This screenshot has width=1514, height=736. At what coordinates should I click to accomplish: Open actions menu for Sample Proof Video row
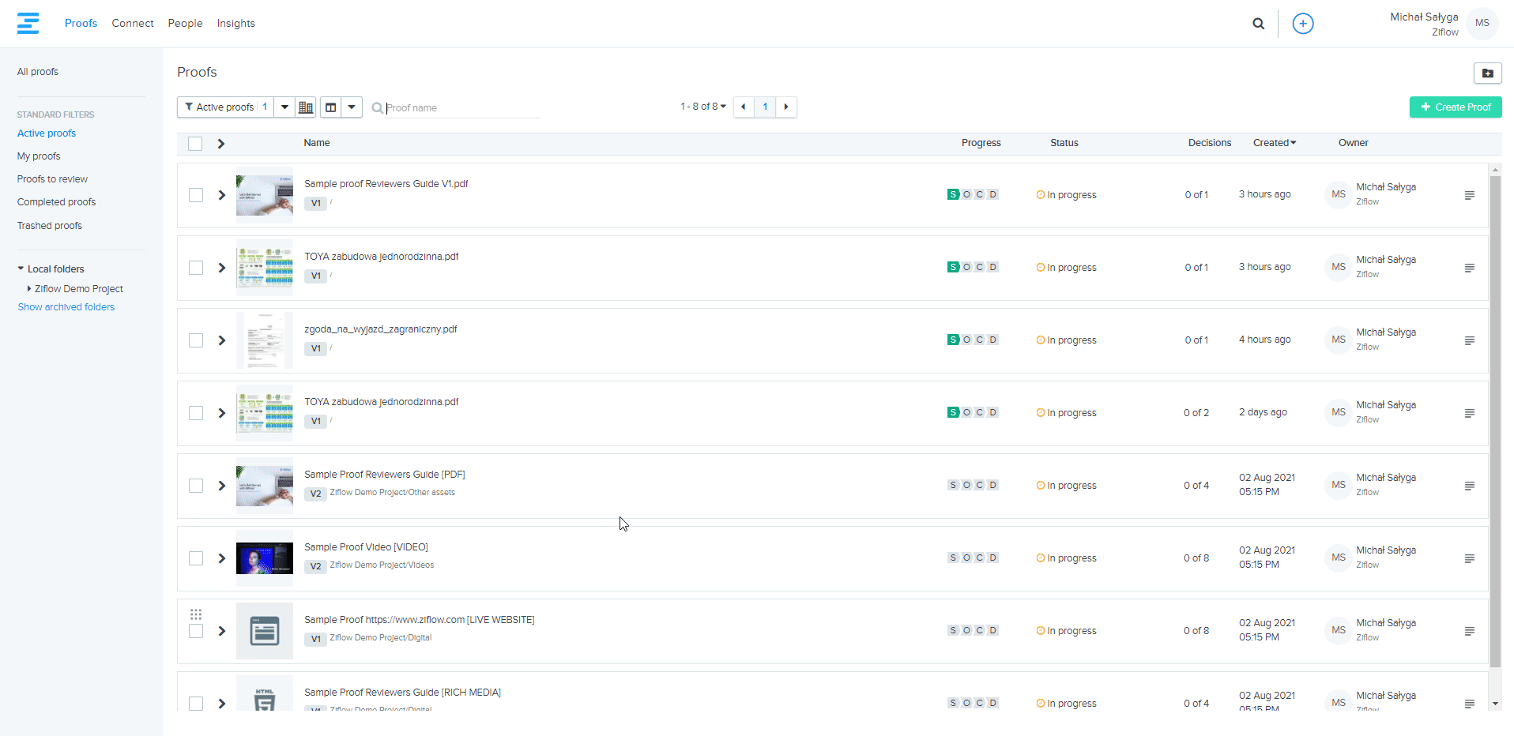[x=1469, y=559]
